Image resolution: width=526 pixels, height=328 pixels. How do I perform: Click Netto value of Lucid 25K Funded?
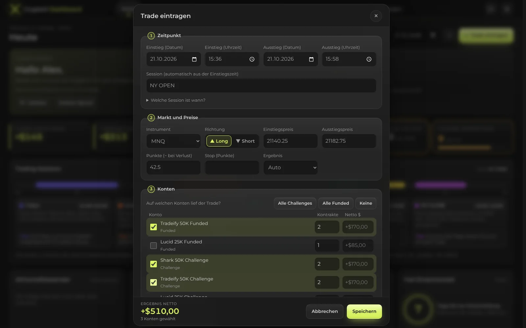(358, 245)
